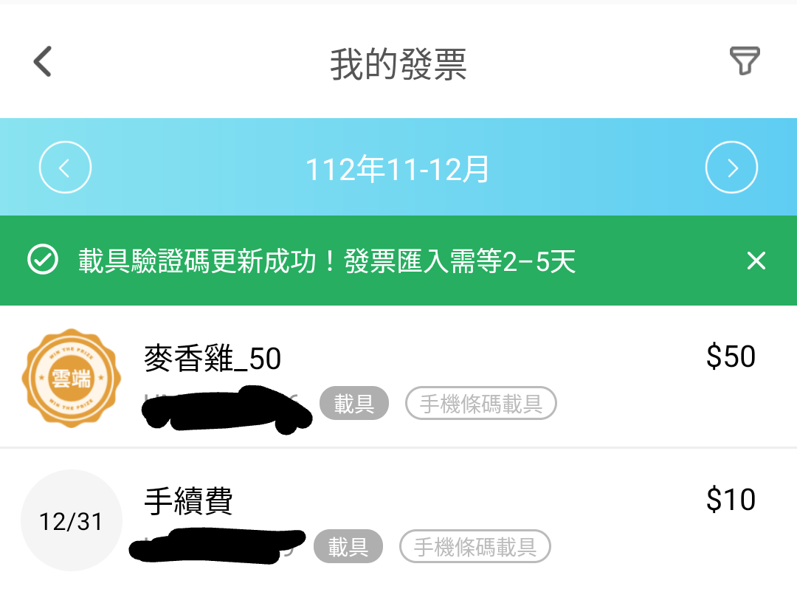
Task: Tap the 我的發票 page title
Action: tap(398, 63)
